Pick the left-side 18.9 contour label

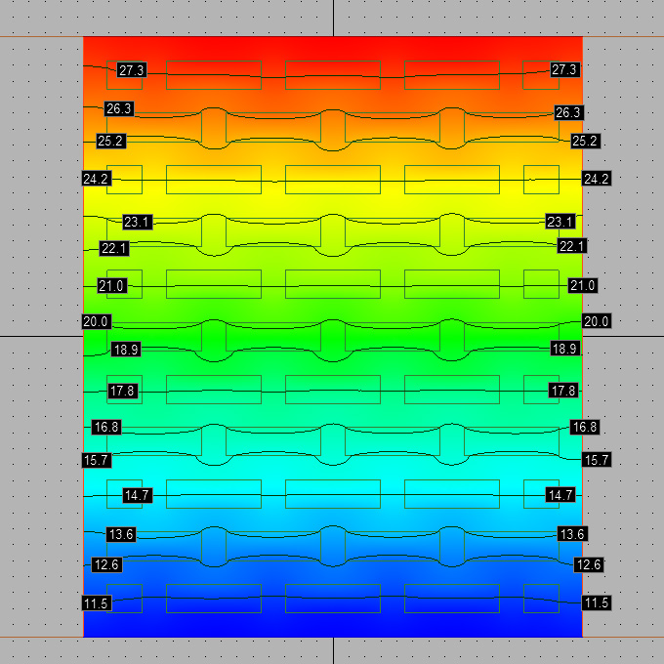point(126,350)
